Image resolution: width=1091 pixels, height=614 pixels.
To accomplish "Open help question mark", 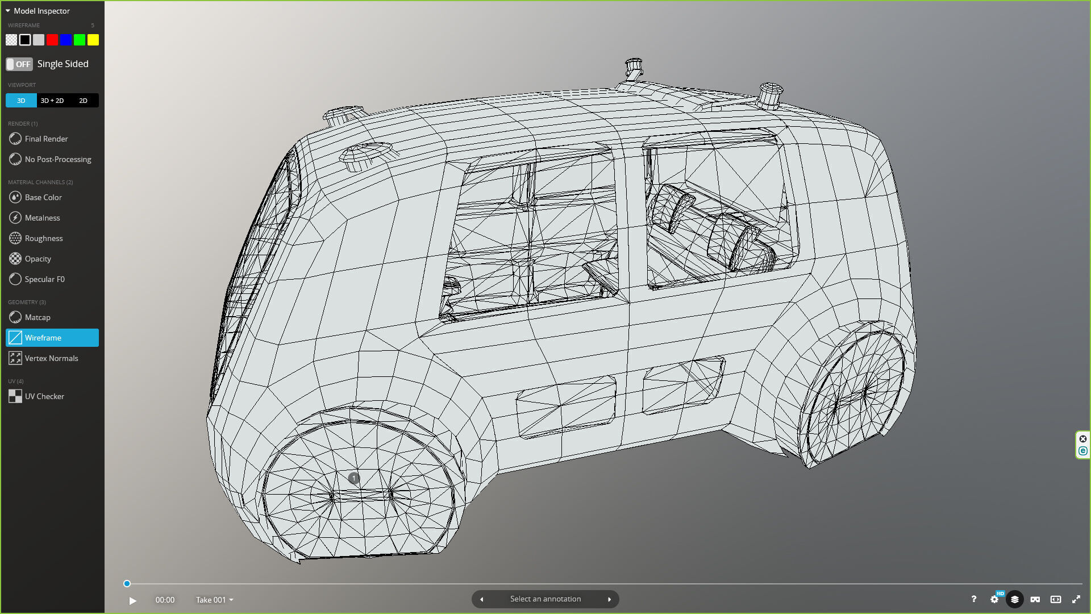I will pyautogui.click(x=973, y=599).
